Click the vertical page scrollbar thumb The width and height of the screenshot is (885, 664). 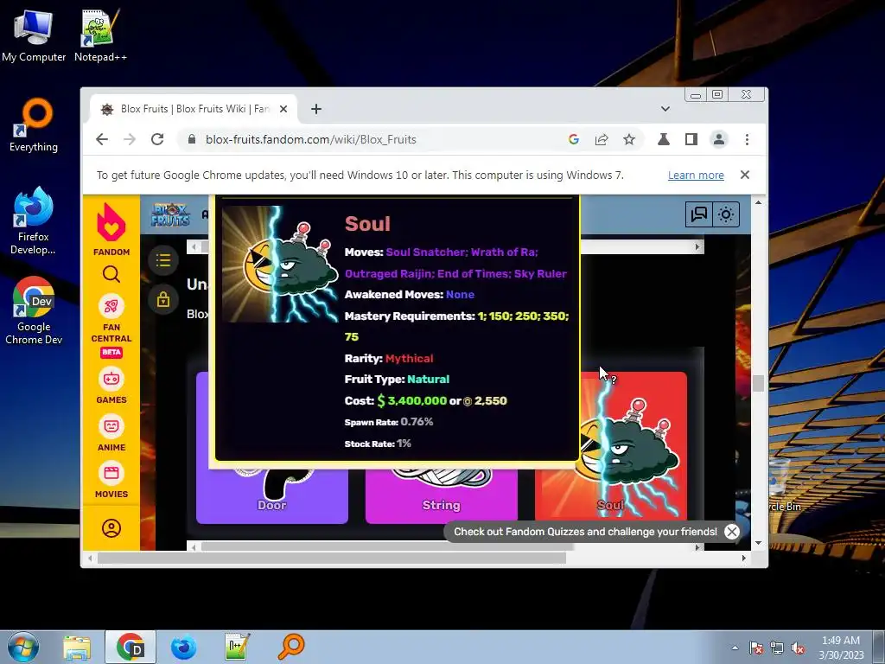click(x=758, y=383)
